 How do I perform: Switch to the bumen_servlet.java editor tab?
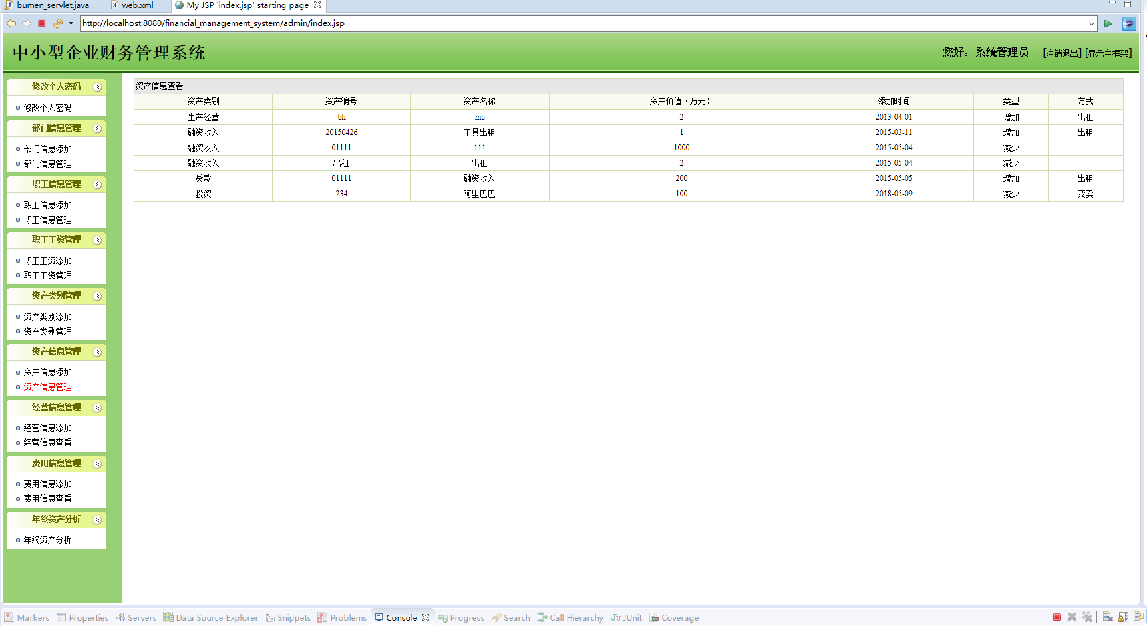pyautogui.click(x=48, y=5)
